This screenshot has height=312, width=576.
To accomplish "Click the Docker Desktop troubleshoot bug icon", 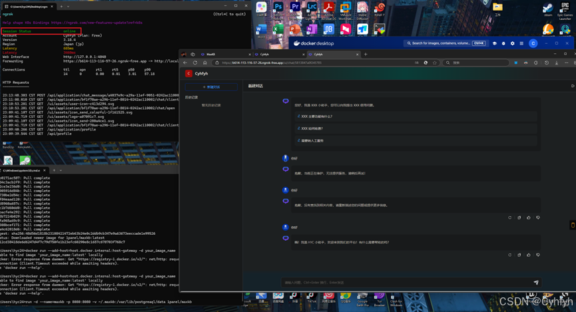I will (503, 43).
